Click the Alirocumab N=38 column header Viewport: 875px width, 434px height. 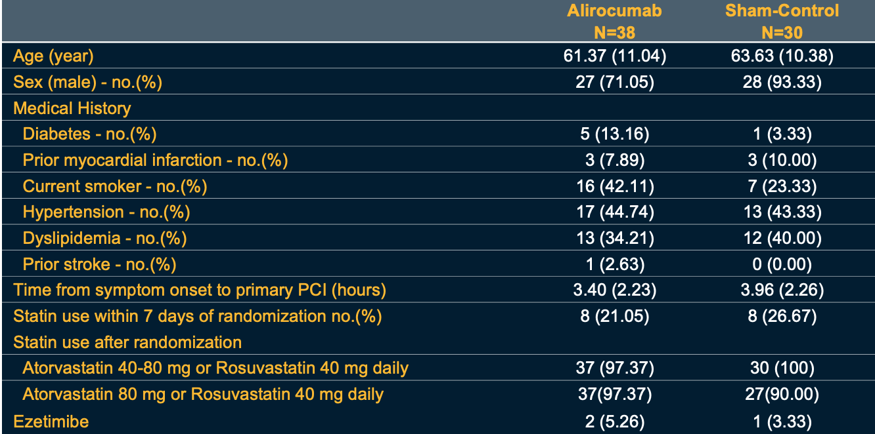[615, 21]
